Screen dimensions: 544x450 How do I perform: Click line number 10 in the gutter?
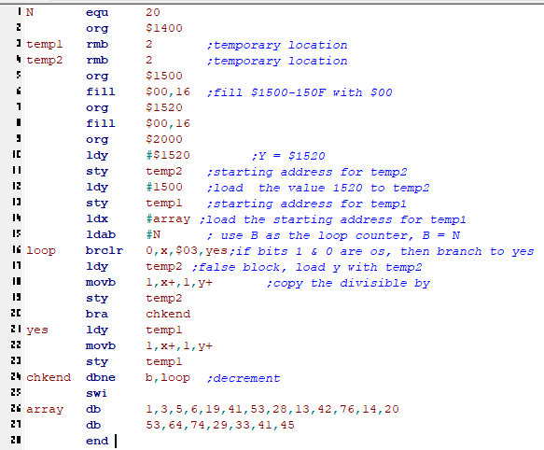click(16, 154)
